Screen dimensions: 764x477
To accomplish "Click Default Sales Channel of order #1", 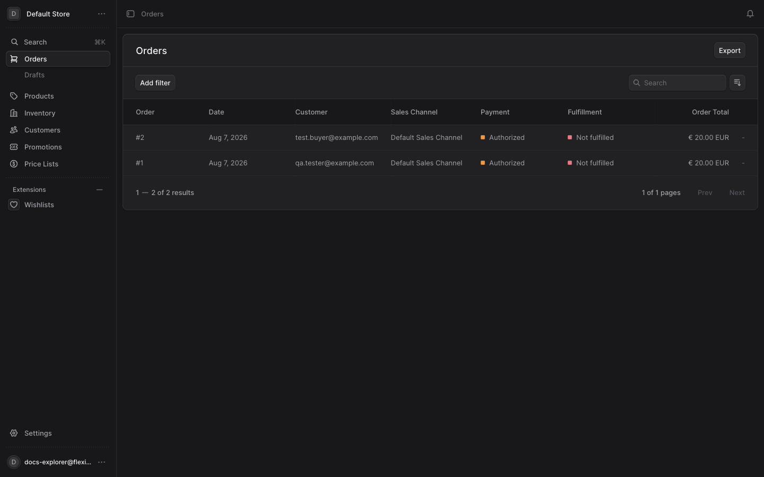I will point(427,163).
